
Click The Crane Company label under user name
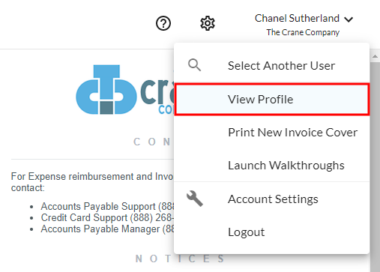tap(303, 32)
